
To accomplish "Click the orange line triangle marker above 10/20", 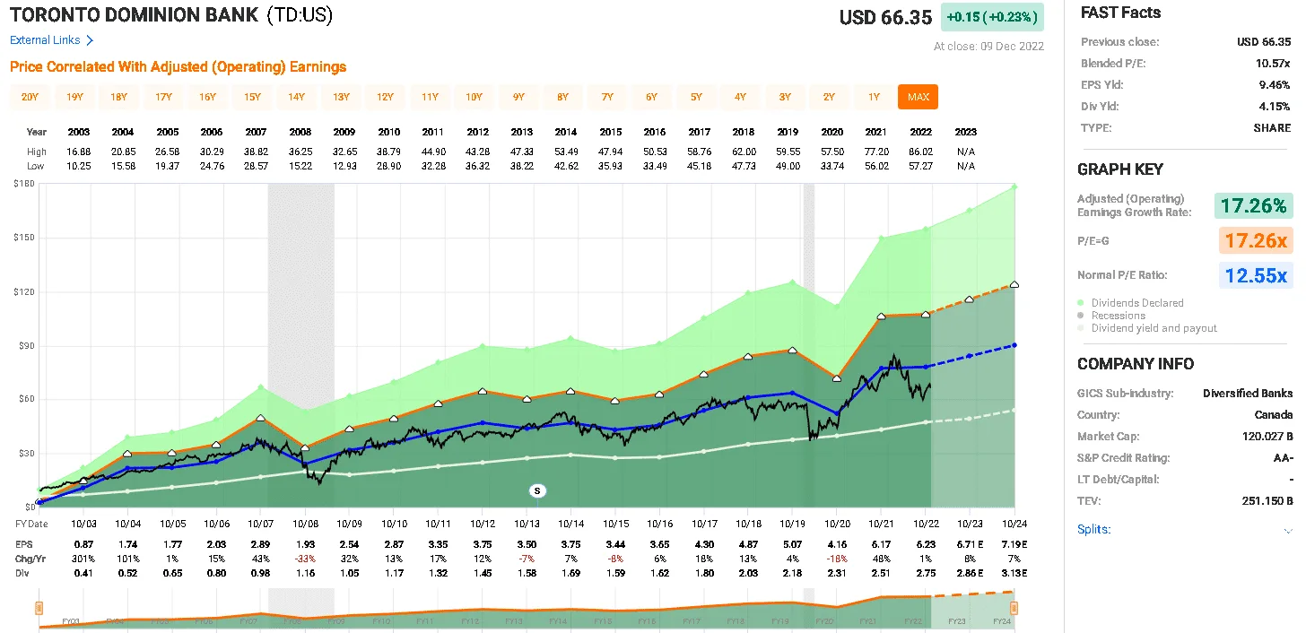I will tap(837, 377).
